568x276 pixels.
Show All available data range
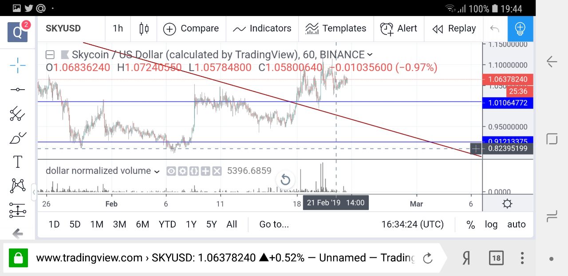coord(232,225)
